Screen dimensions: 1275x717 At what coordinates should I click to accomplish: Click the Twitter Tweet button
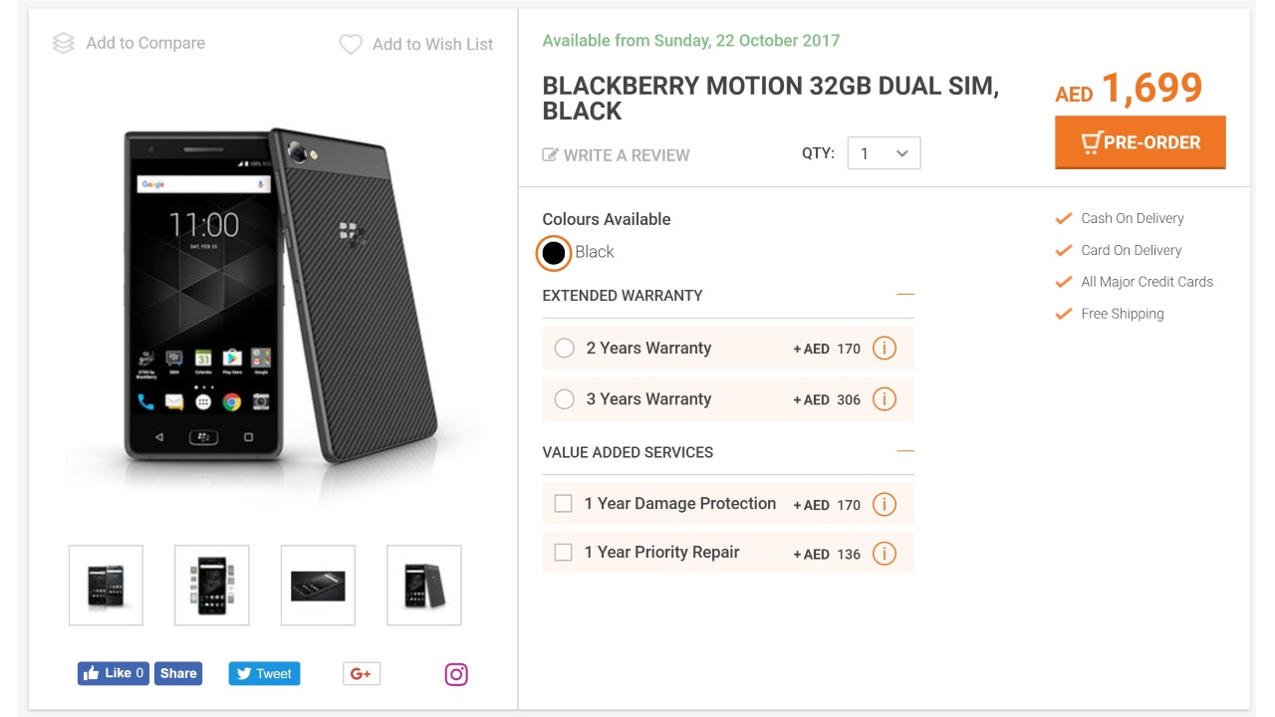point(264,673)
